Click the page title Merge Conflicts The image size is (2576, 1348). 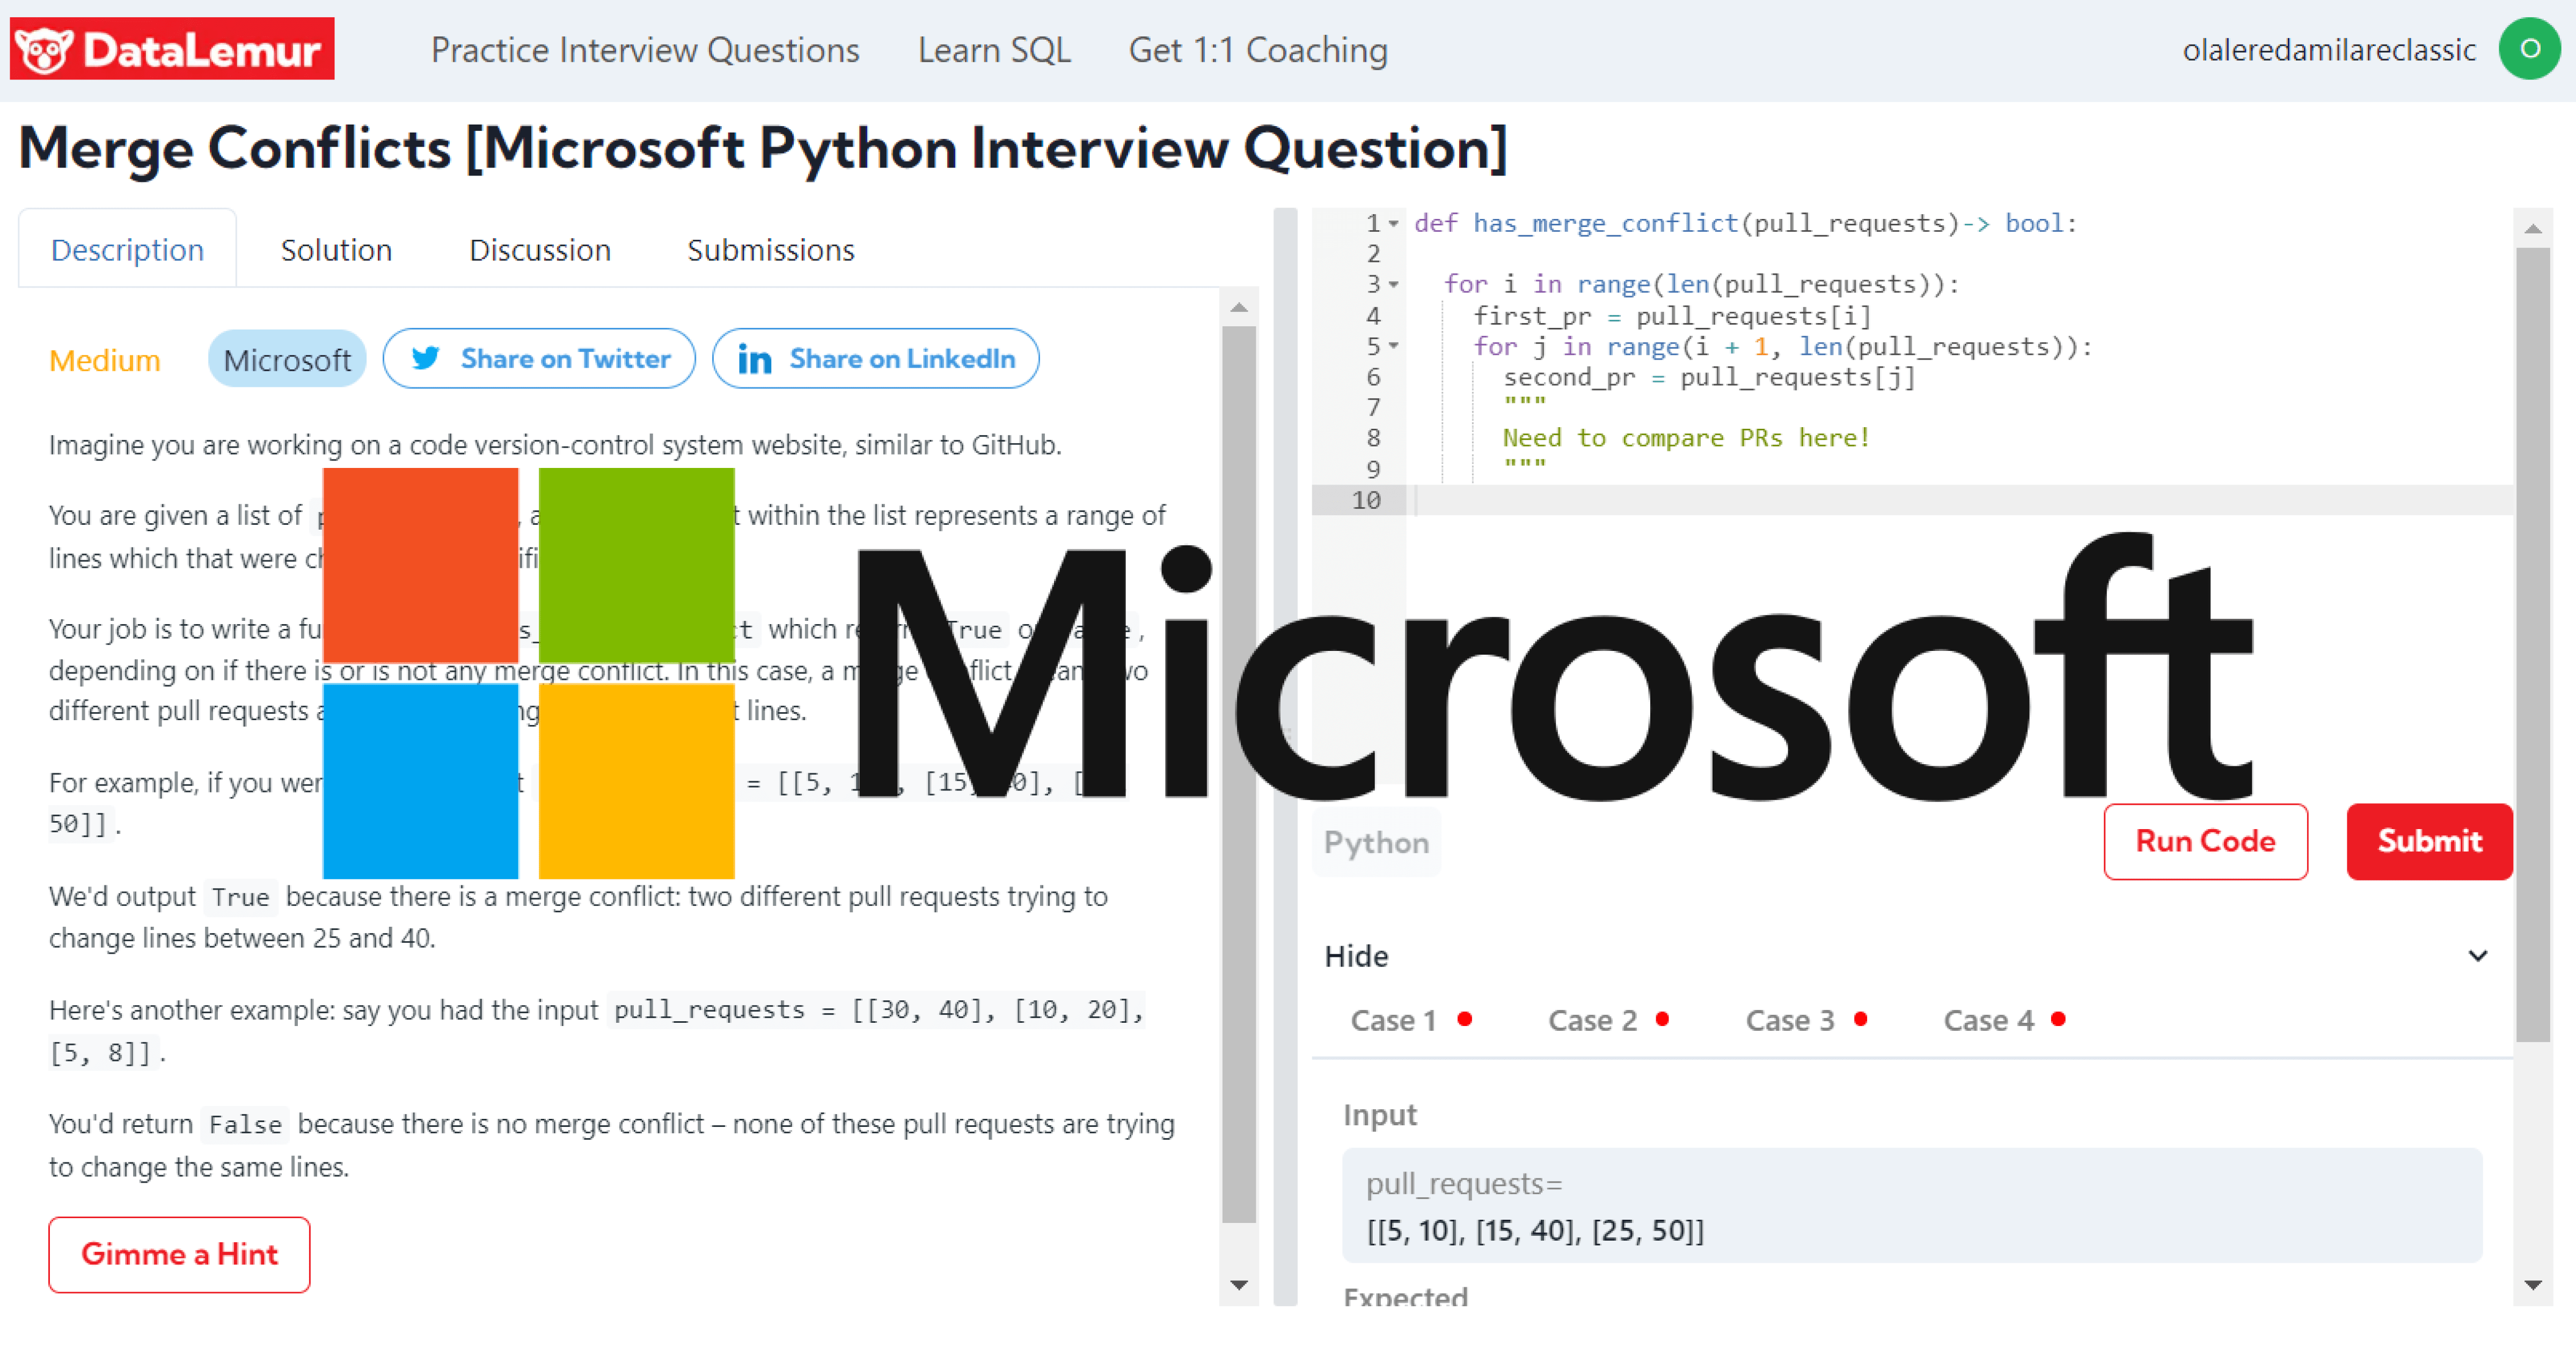click(763, 148)
